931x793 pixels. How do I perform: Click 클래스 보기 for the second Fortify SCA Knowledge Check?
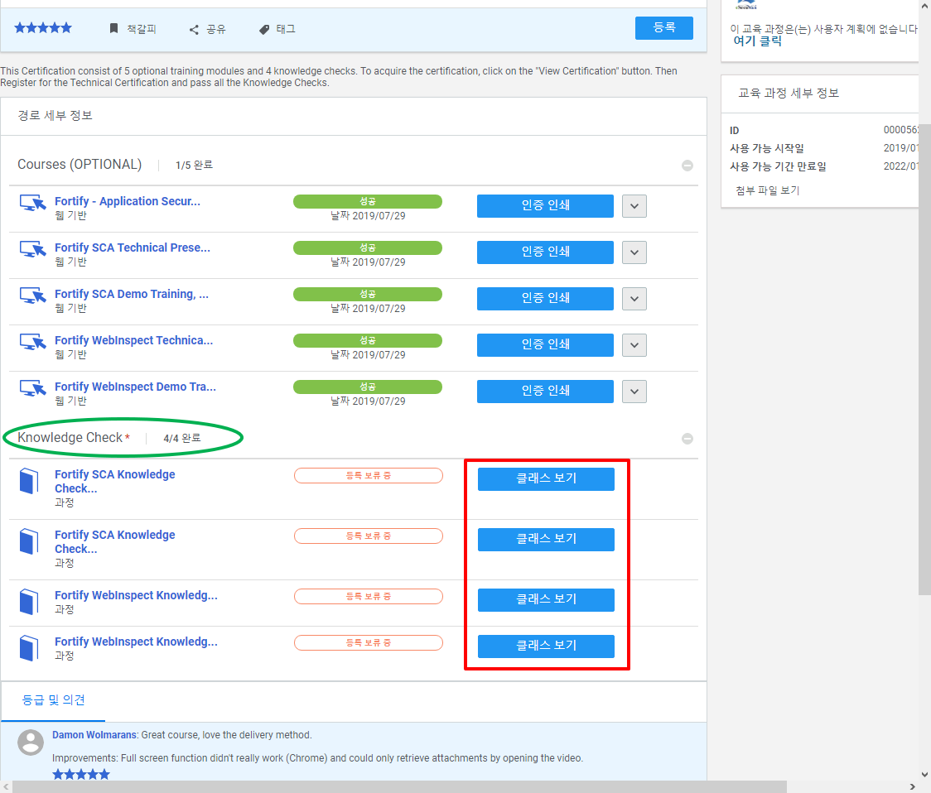[546, 540]
